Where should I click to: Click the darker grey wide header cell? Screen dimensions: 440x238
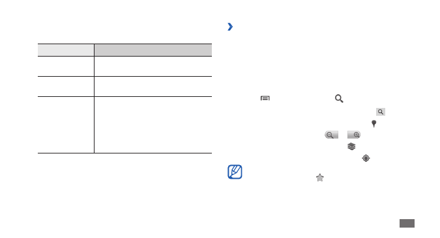(153, 50)
